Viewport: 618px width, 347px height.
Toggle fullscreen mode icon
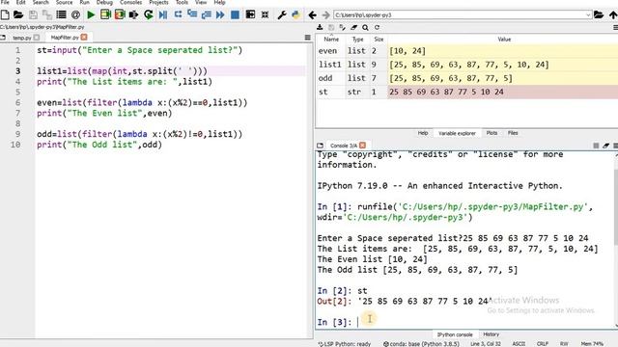265,15
